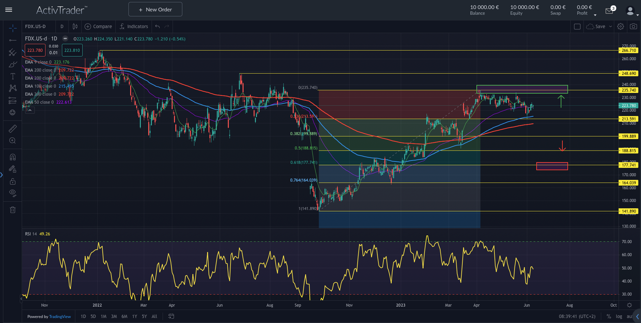
Task: Pick the ruler measure tool
Action: 13,129
